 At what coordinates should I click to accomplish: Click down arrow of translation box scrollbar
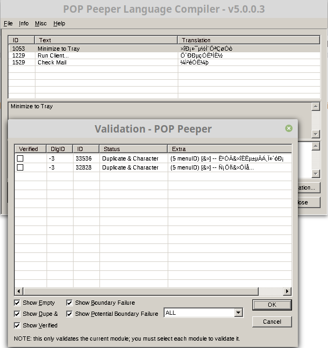[x=316, y=174]
